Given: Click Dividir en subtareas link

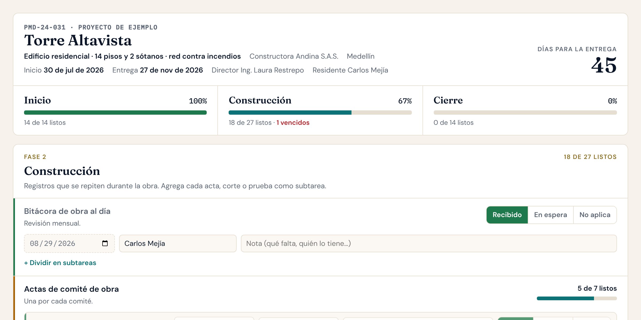Looking at the screenshot, I should (x=60, y=263).
